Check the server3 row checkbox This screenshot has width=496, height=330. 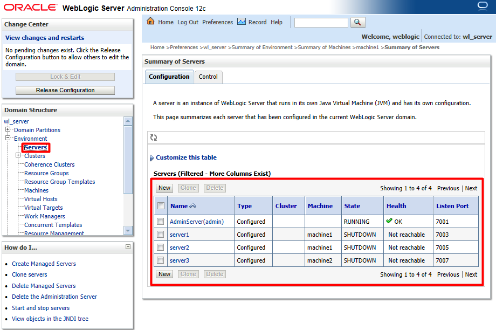click(161, 260)
